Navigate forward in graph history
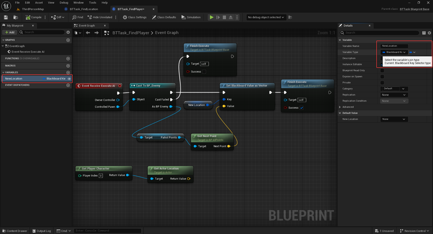The width and height of the screenshot is (433, 234). pos(96,33)
